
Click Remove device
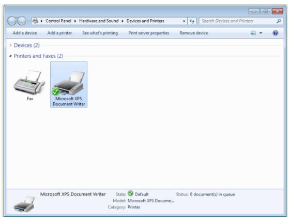pos(194,33)
